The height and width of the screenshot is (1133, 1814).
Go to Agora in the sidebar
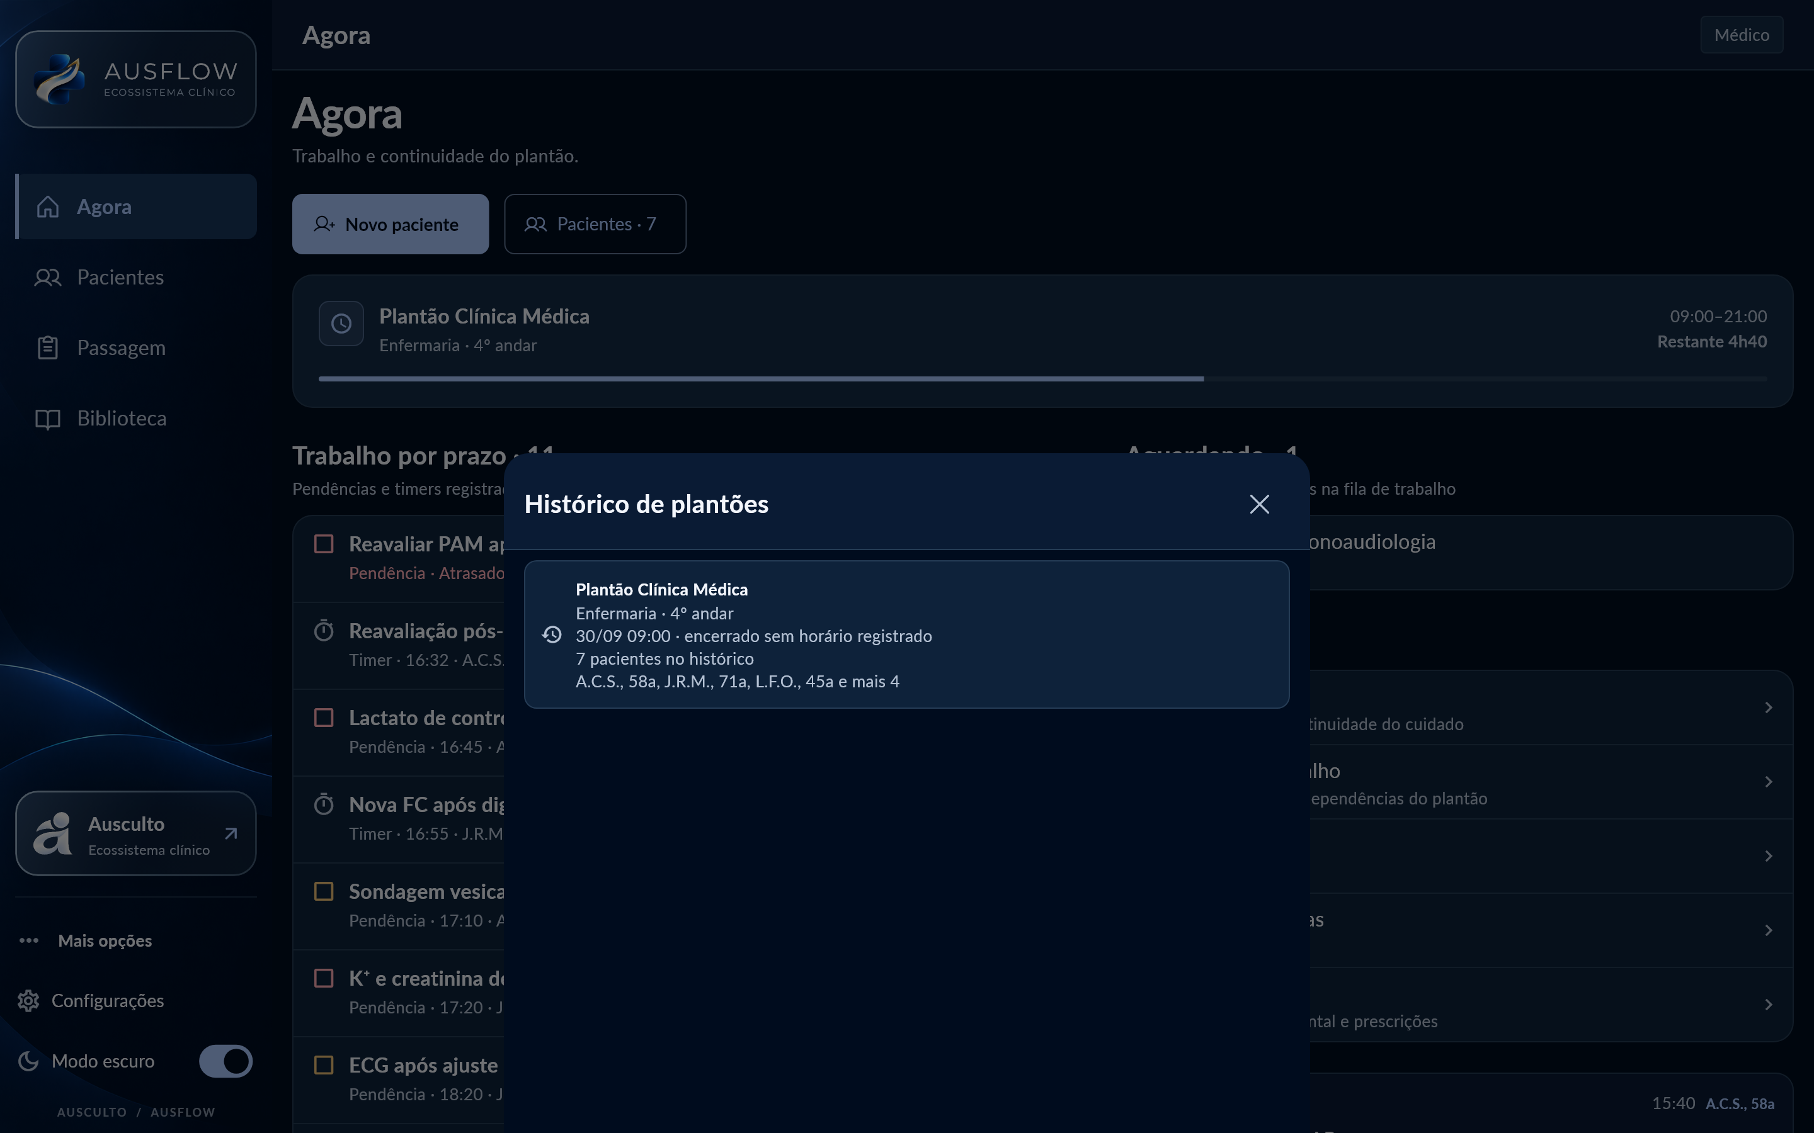tap(135, 207)
